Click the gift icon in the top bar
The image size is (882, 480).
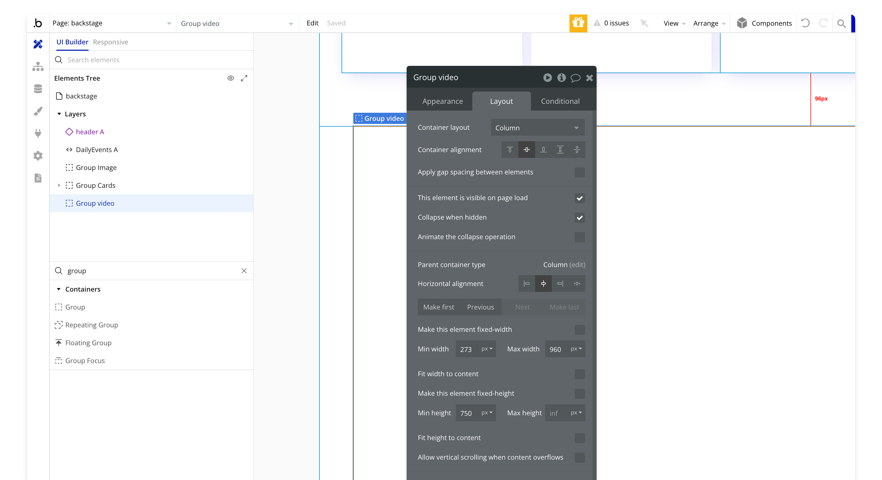tap(578, 23)
